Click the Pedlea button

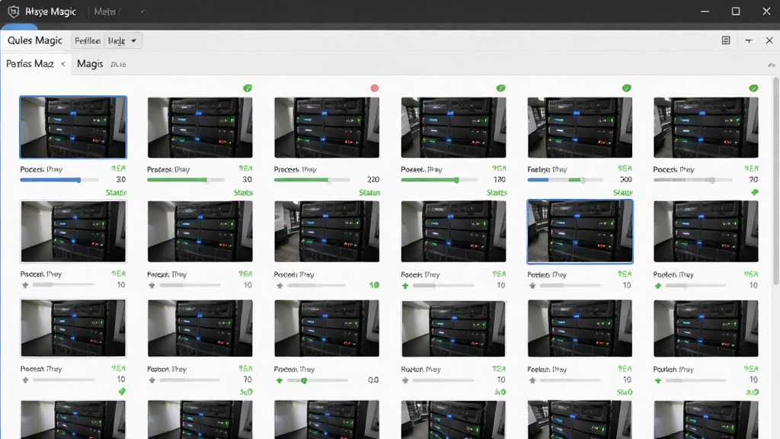coord(88,41)
